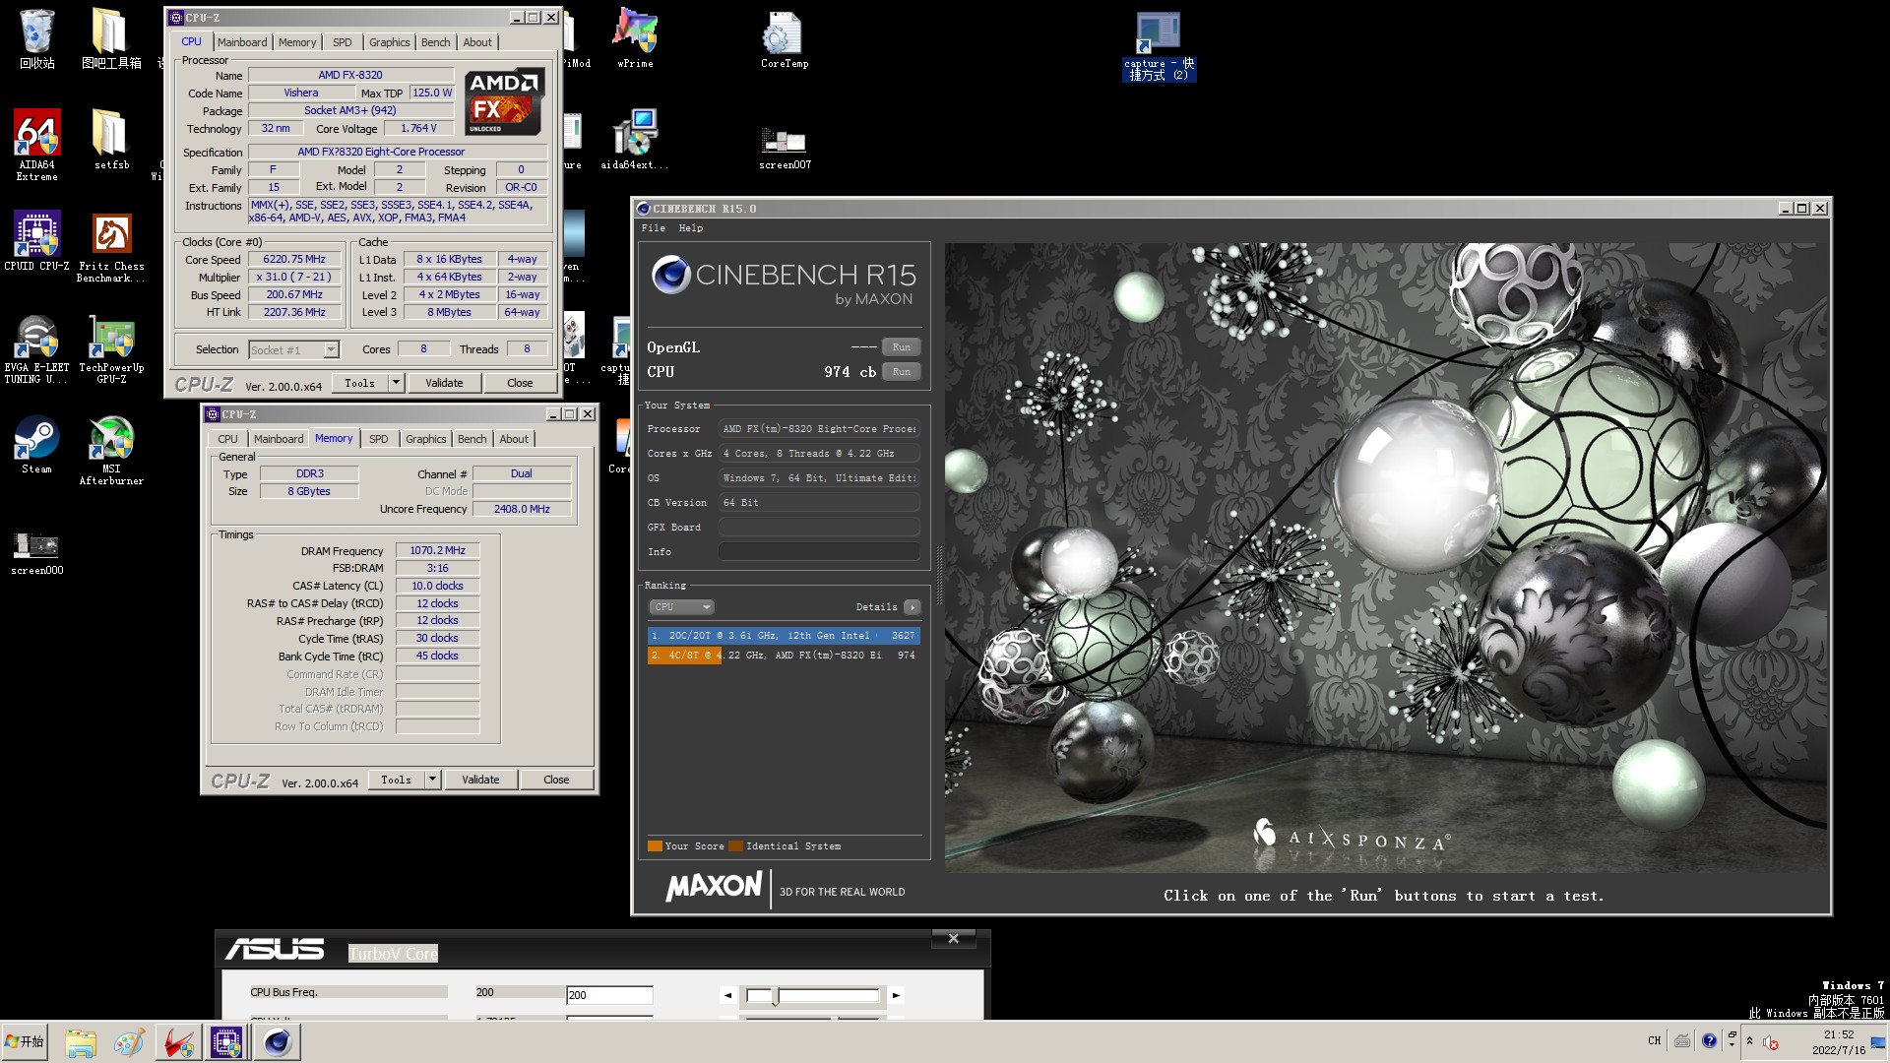
Task: Open the File menu in Cinebench
Action: pyautogui.click(x=653, y=228)
